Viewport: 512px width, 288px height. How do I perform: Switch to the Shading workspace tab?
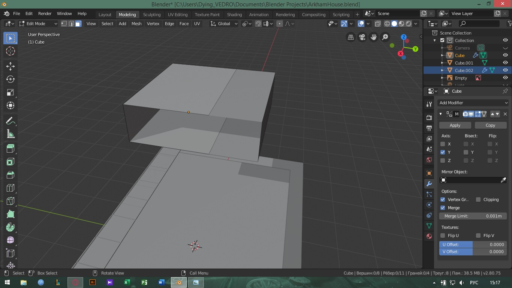coord(234,15)
